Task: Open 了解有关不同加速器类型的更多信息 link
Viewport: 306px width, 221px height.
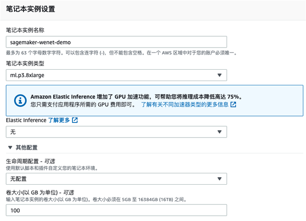Action: [x=185, y=105]
